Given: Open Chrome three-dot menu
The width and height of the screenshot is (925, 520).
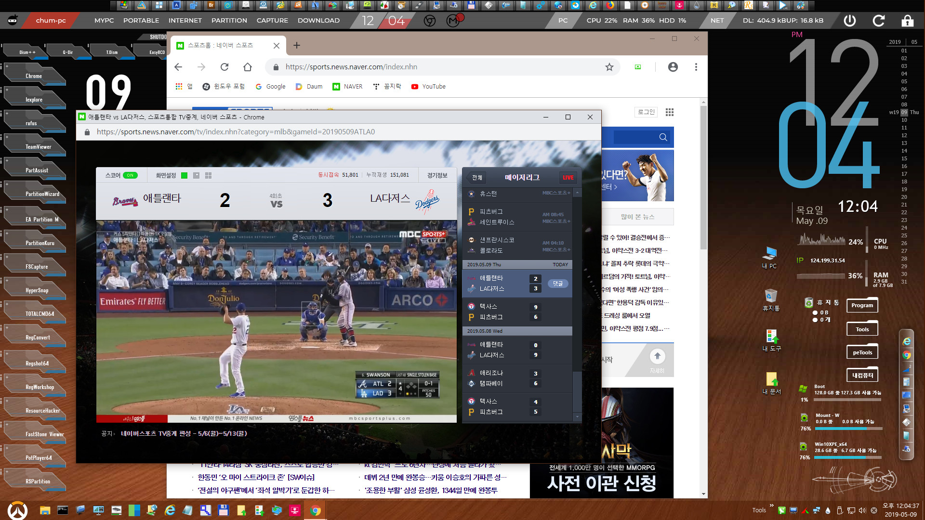Looking at the screenshot, I should (696, 67).
